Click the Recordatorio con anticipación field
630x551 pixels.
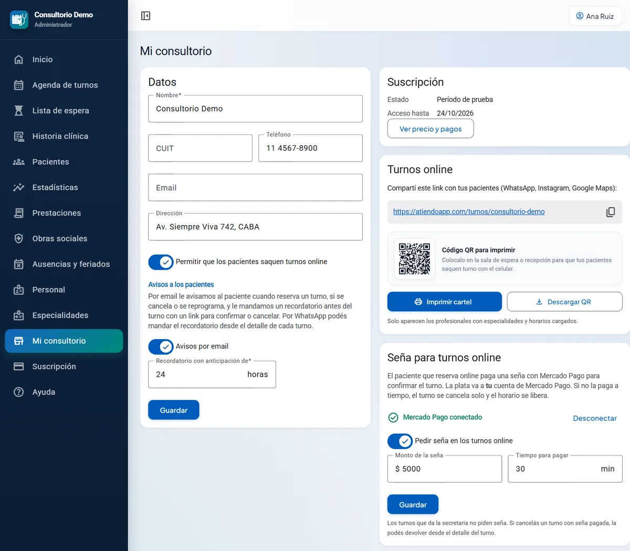click(x=212, y=374)
